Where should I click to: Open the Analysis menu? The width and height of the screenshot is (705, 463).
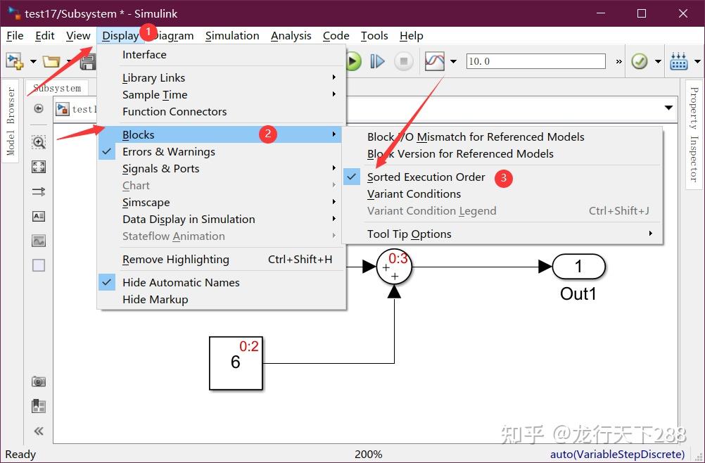pyautogui.click(x=291, y=35)
